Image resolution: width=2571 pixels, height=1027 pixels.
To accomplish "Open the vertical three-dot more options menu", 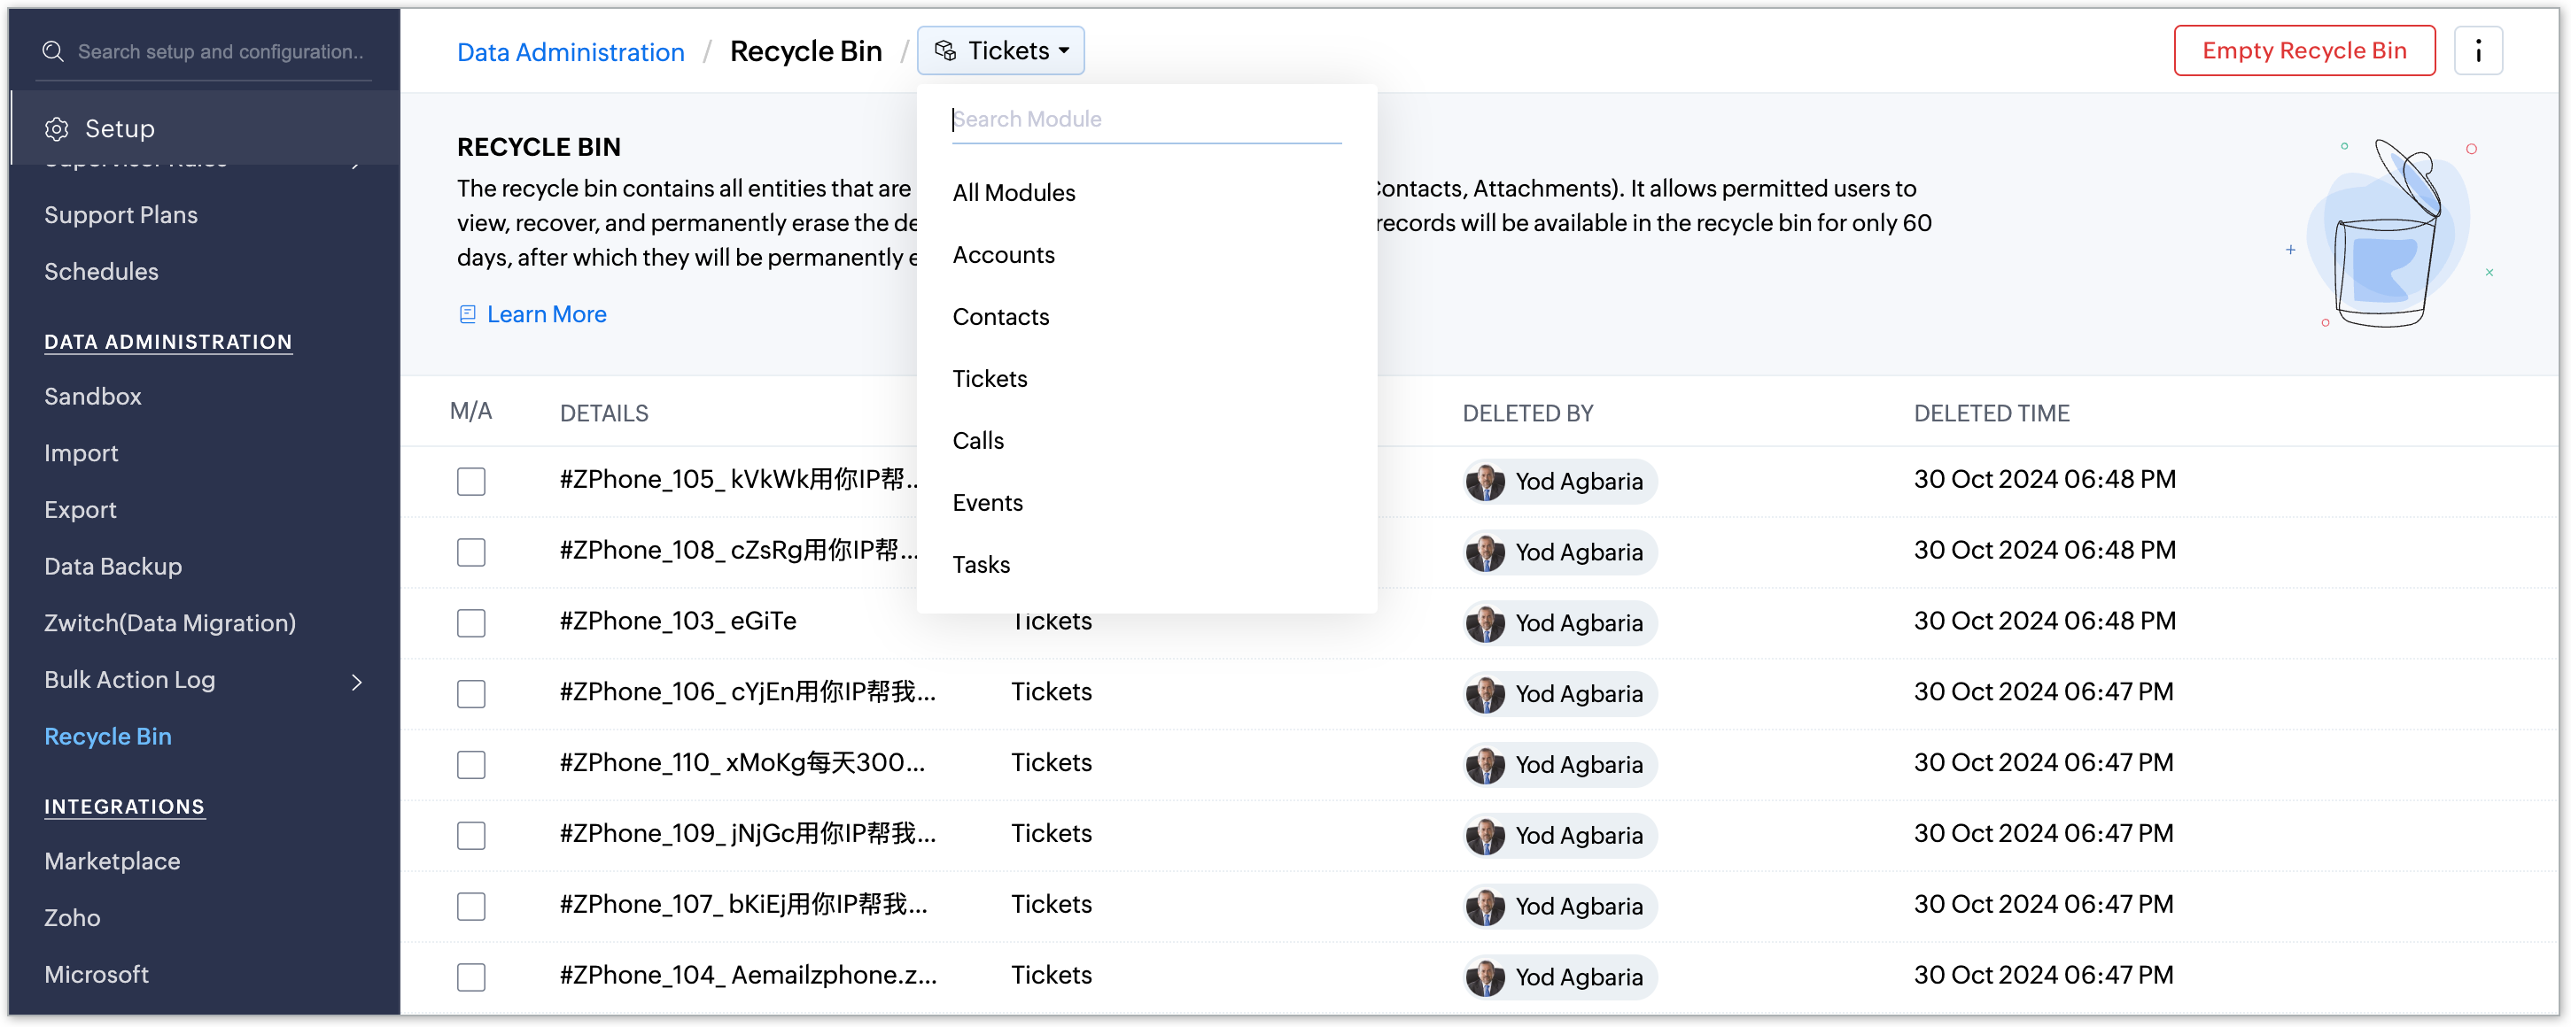I will [2477, 50].
